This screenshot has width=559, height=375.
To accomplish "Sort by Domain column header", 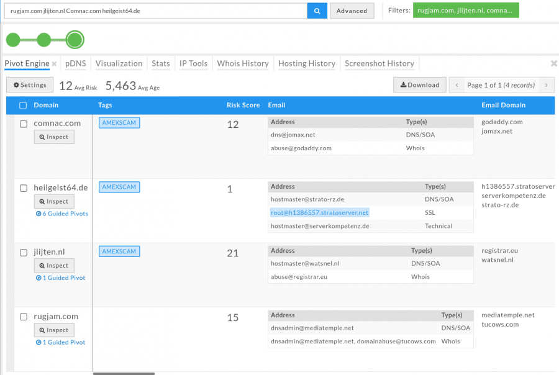I will 46,105.
